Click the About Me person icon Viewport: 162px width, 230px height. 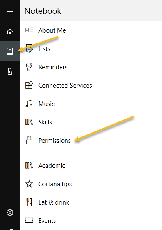click(x=29, y=30)
